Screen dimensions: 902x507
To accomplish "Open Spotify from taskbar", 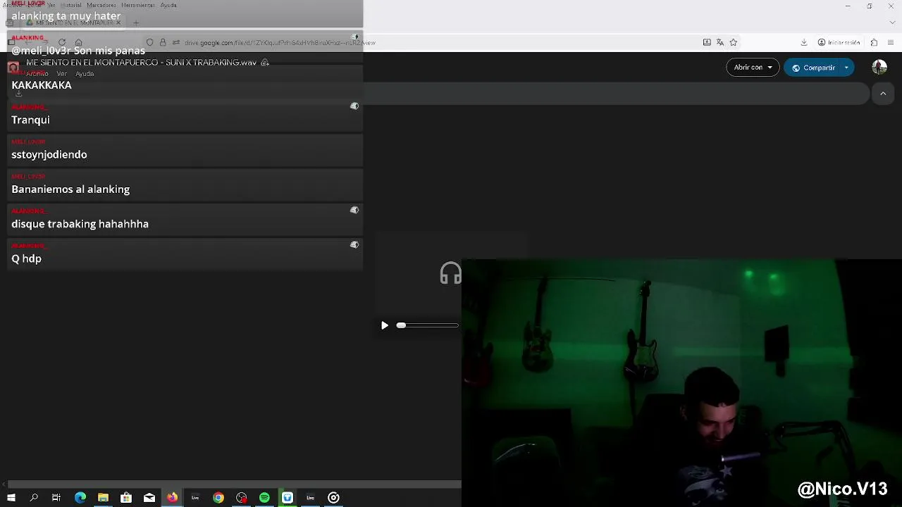I will point(264,498).
